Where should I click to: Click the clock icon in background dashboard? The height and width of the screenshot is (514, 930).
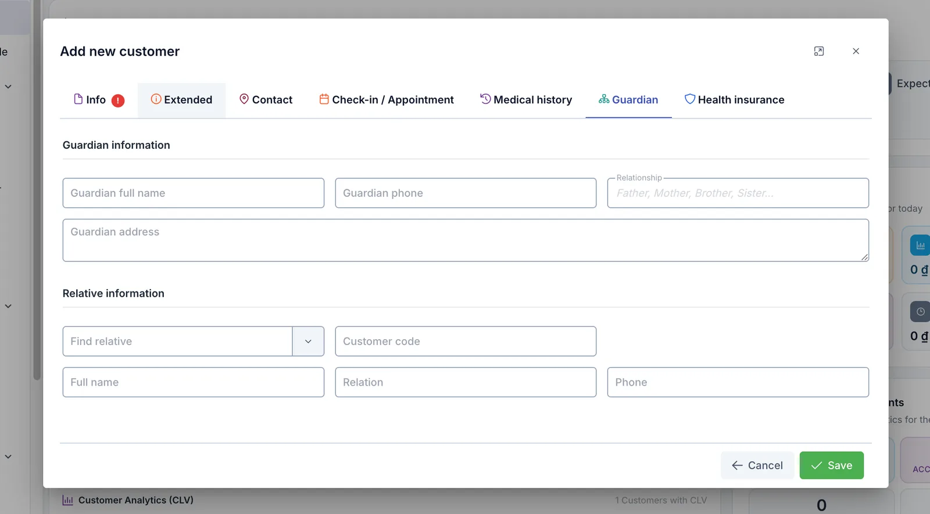tap(920, 312)
